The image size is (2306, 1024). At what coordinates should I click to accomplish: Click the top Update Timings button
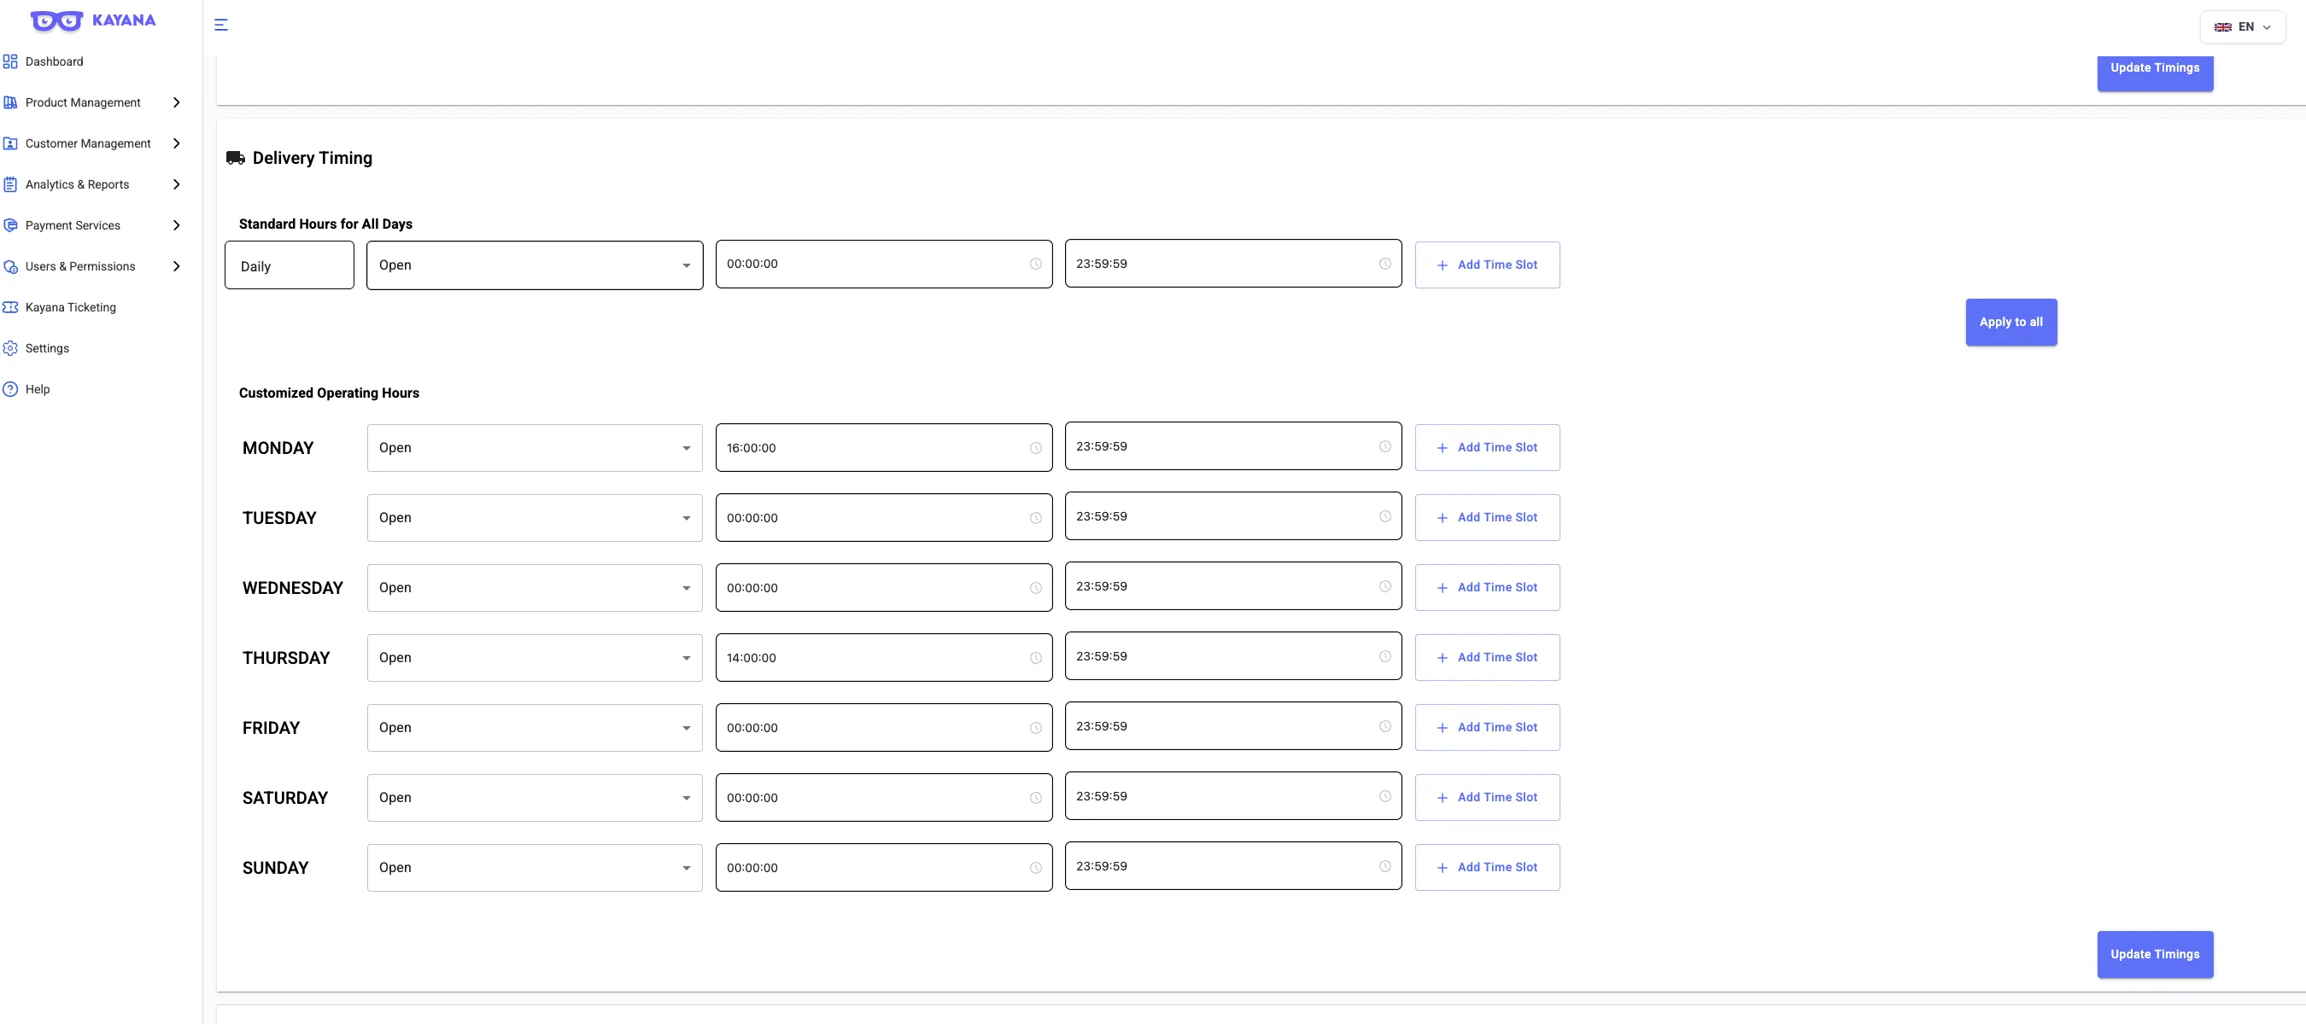pos(2155,72)
